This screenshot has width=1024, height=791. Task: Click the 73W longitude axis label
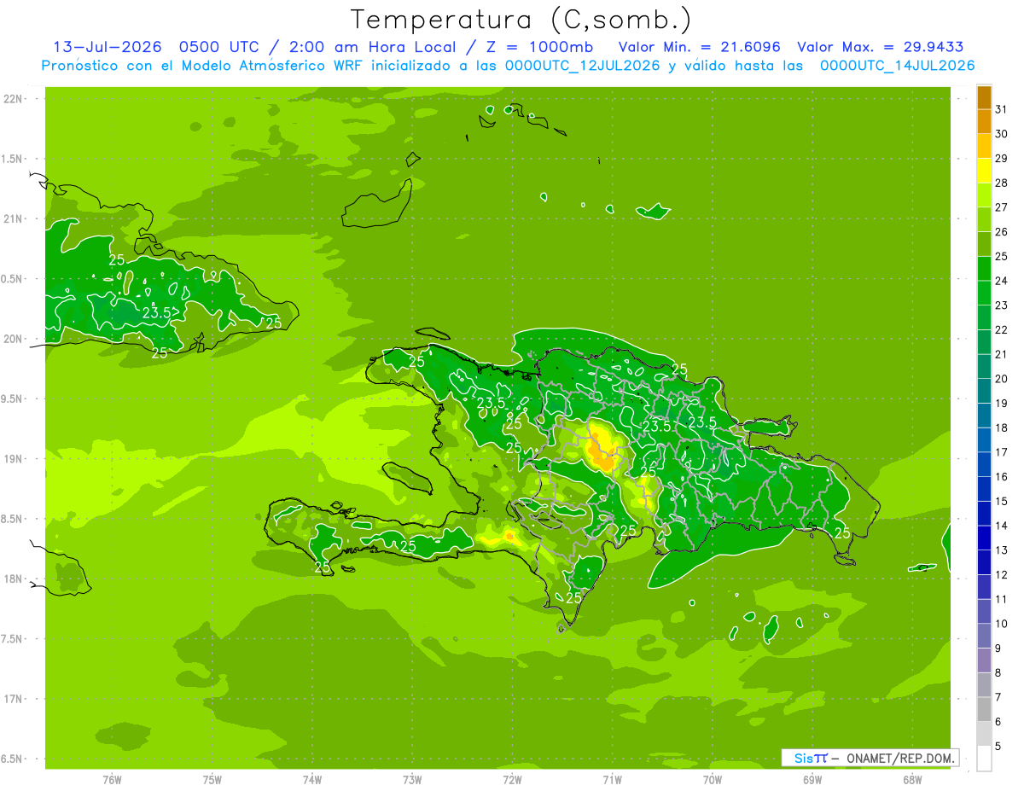click(412, 780)
